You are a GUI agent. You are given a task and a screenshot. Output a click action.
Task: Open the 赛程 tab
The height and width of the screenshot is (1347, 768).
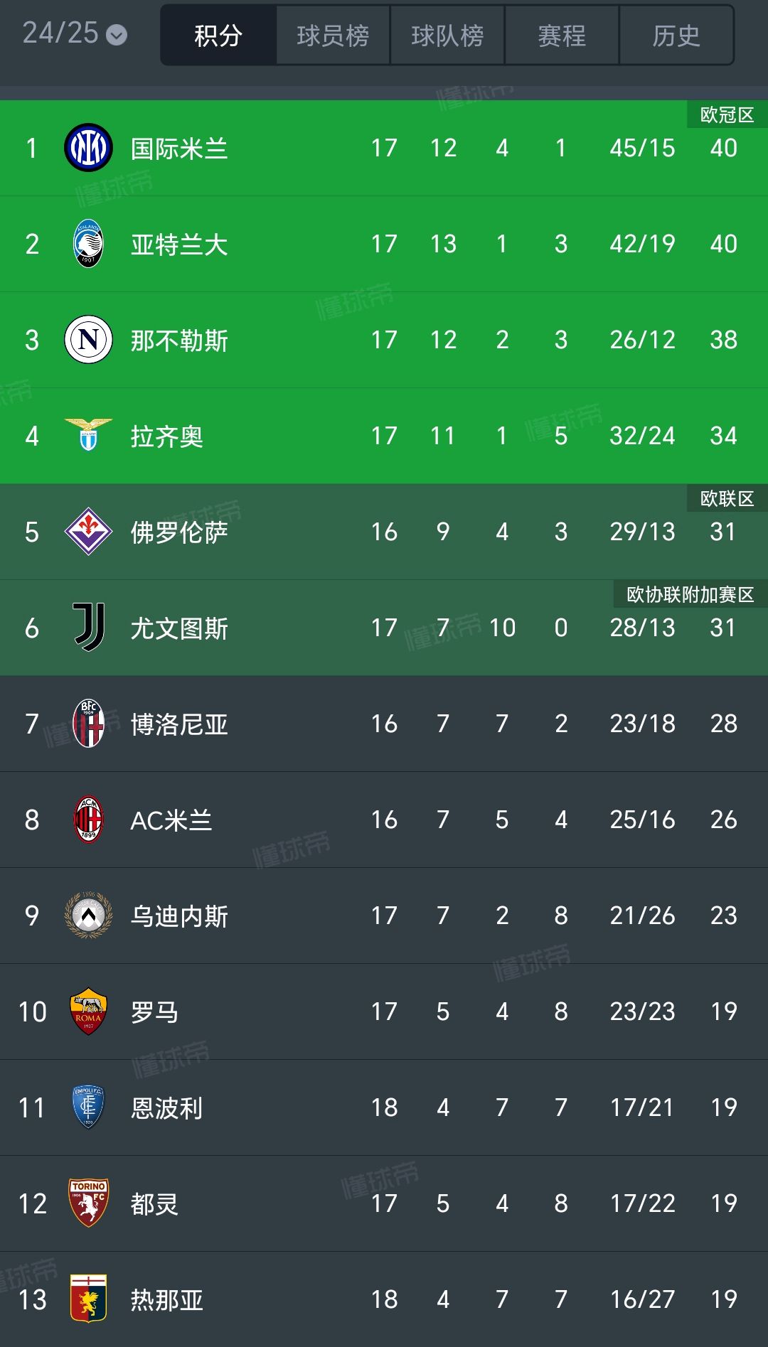click(562, 36)
